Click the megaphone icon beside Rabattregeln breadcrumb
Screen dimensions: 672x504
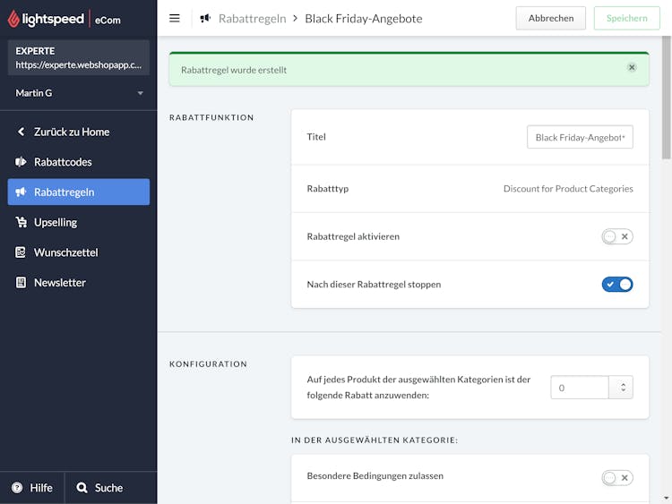click(206, 19)
